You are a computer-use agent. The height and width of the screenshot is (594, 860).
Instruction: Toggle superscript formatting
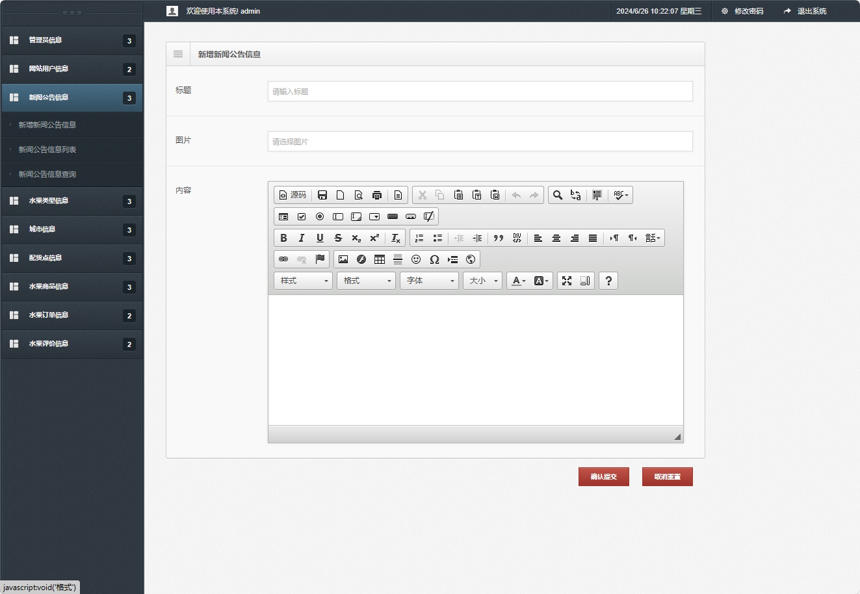(x=374, y=238)
